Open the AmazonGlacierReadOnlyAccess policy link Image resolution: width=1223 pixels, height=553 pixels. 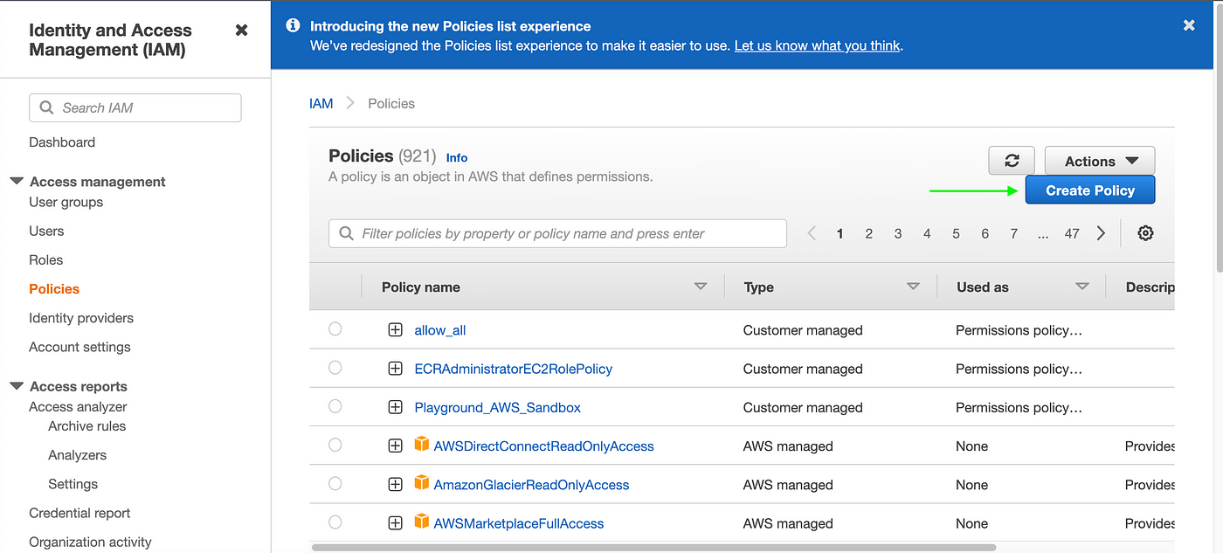pyautogui.click(x=532, y=484)
